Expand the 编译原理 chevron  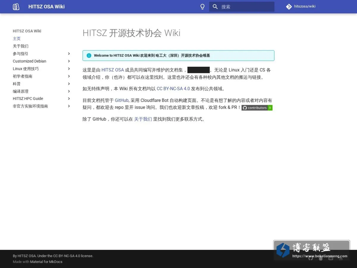(69, 91)
